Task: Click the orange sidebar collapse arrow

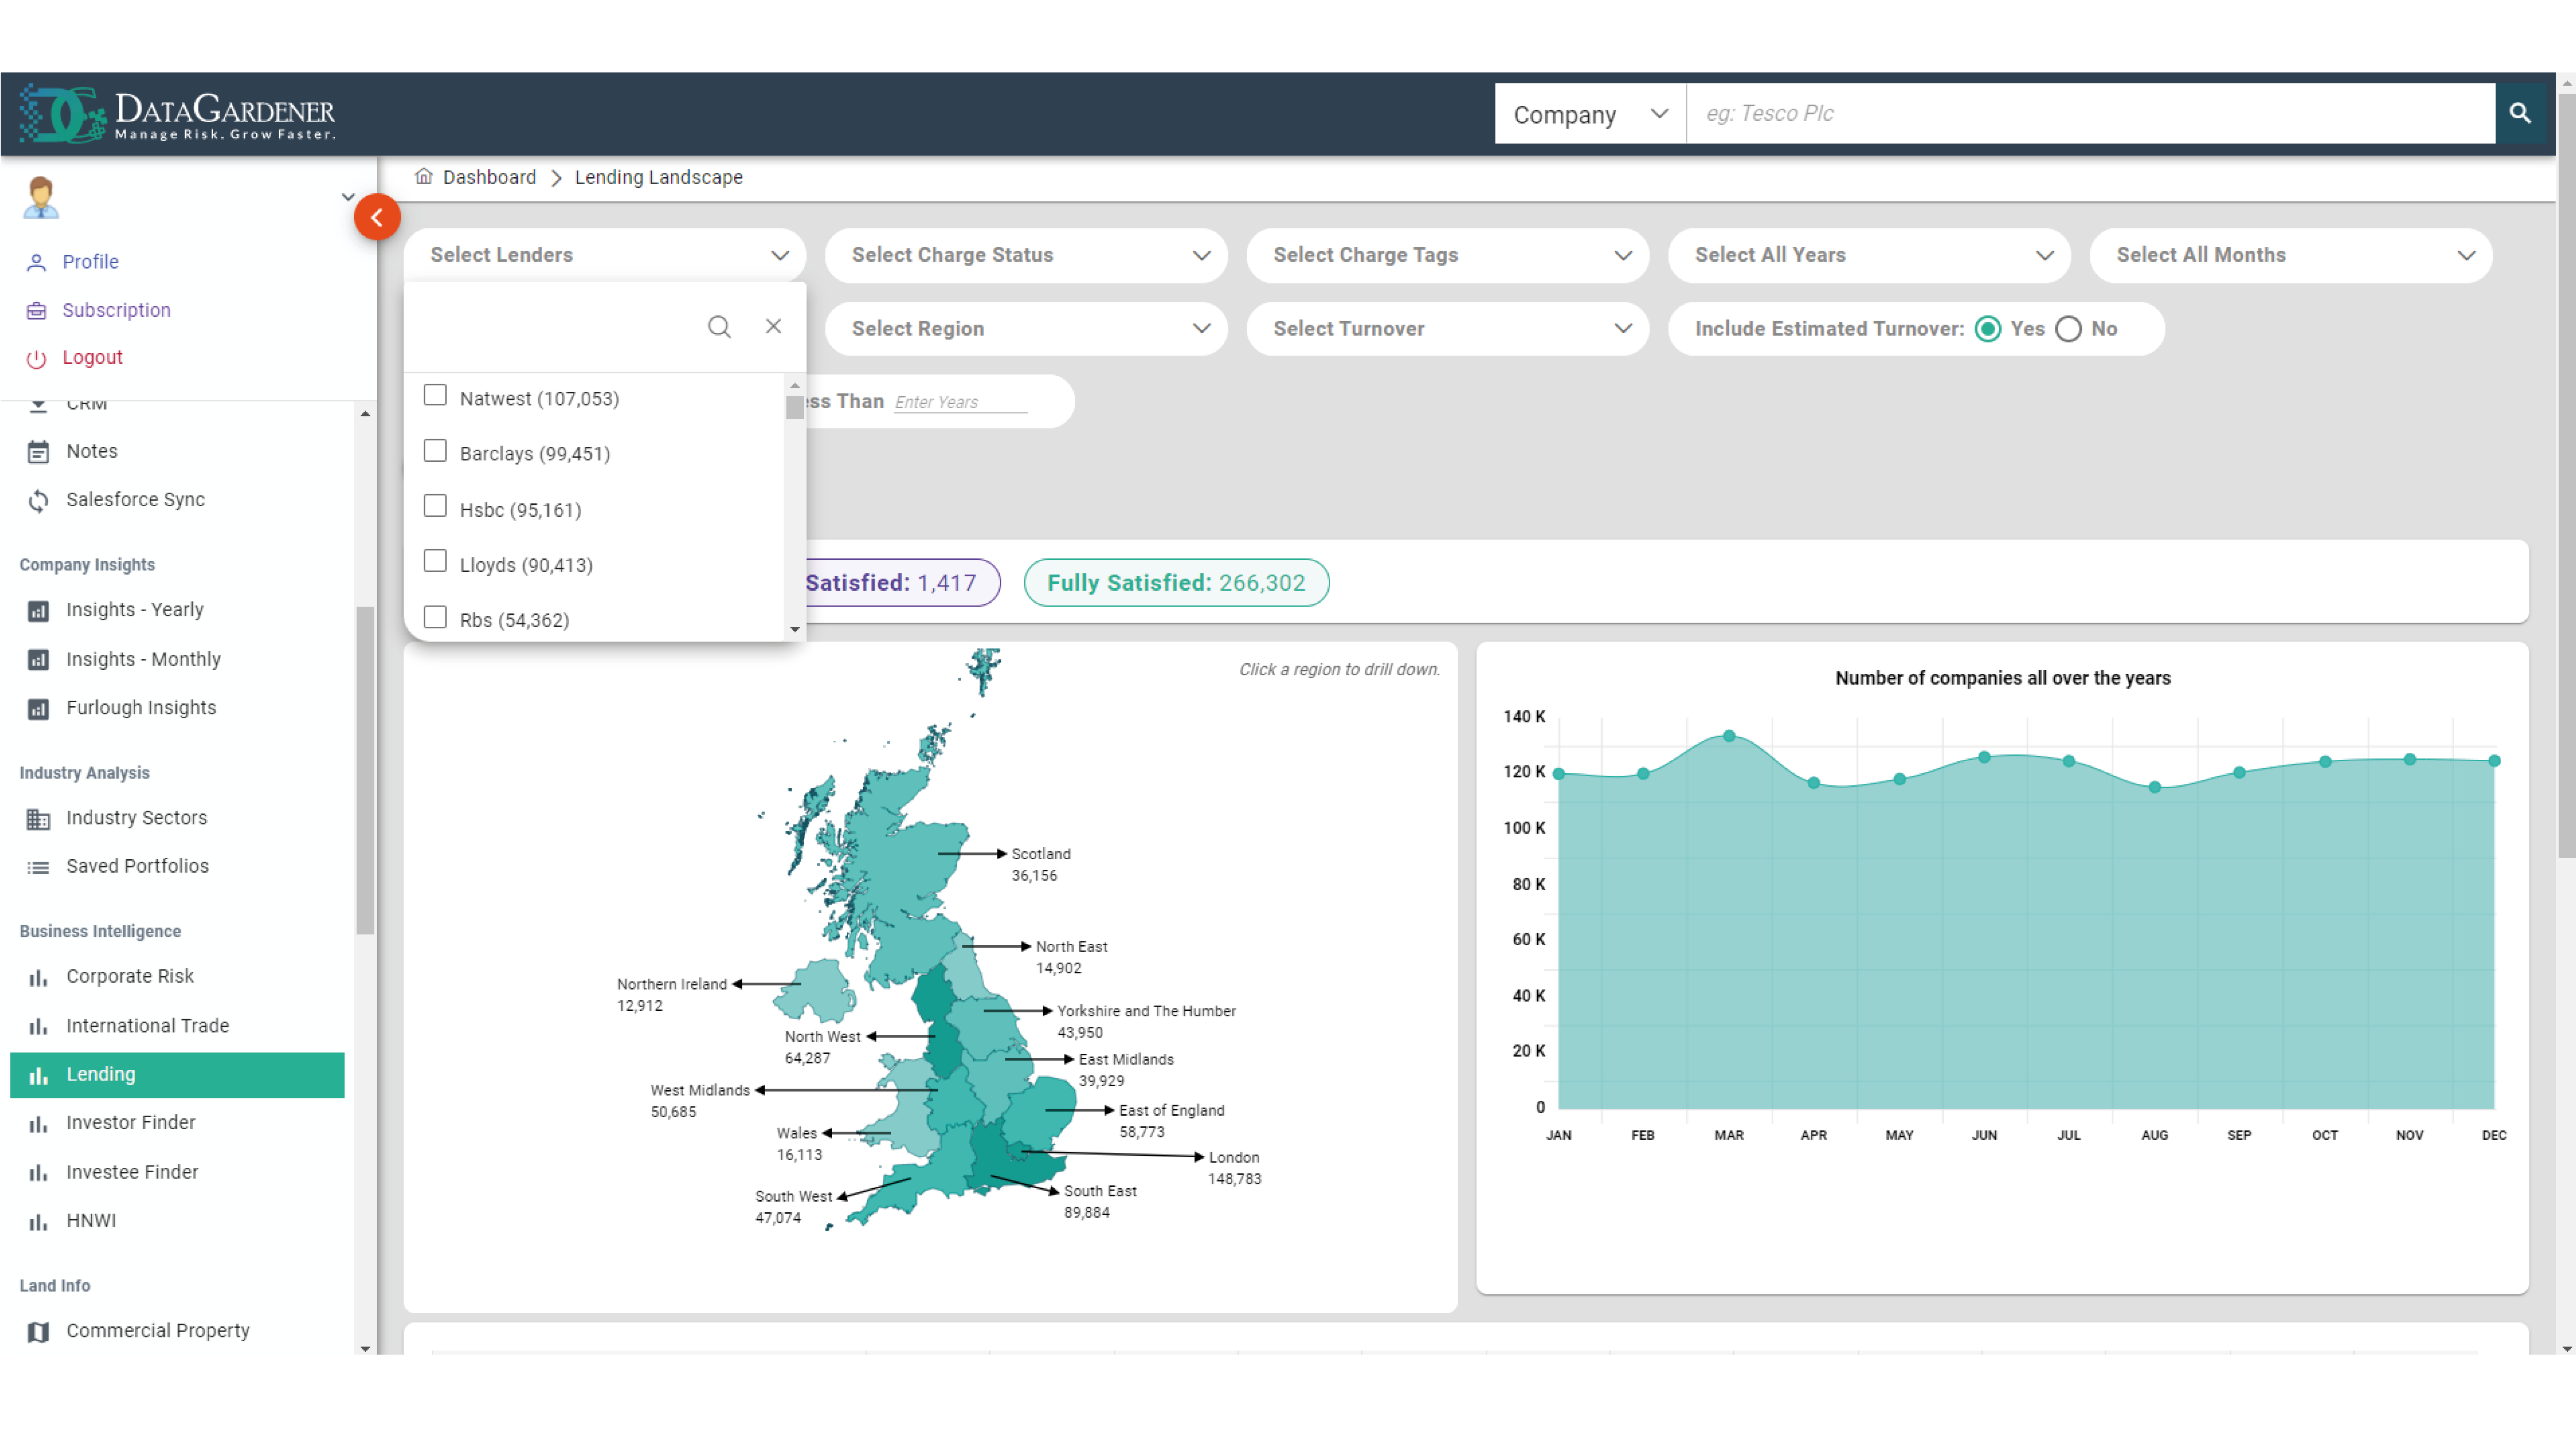Action: [377, 217]
